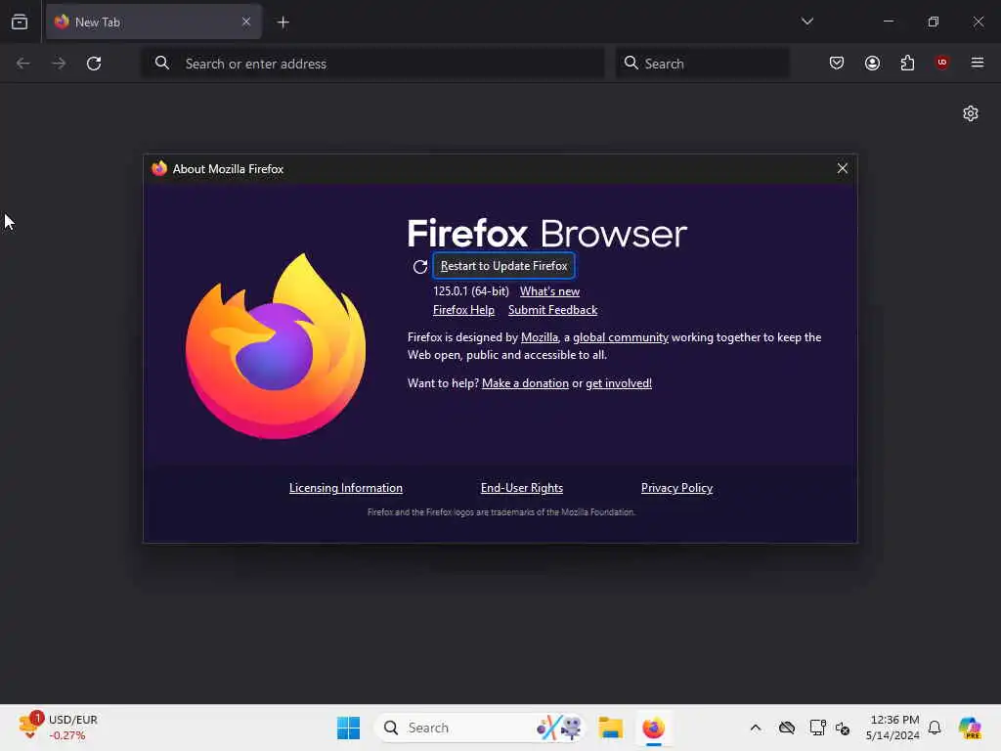Open the notifications bell icon
Viewport: 1001px width, 751px height.
935,728
